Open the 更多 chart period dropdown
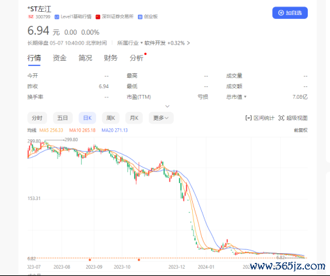This screenshot has height=276, width=330. pyautogui.click(x=161, y=118)
